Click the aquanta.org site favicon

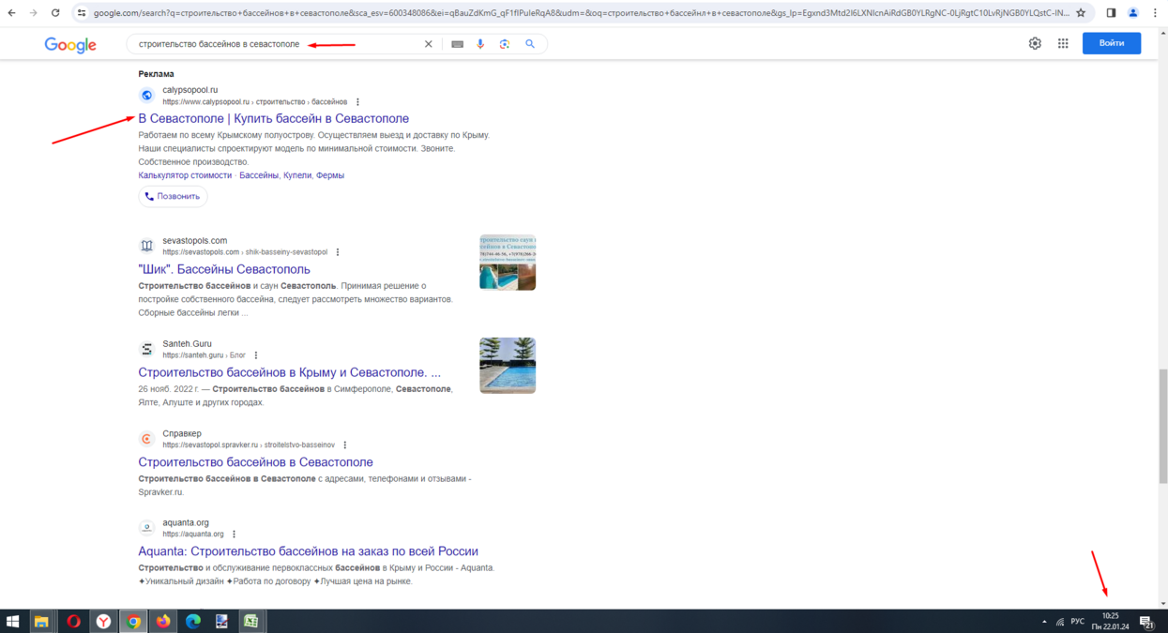(x=146, y=528)
